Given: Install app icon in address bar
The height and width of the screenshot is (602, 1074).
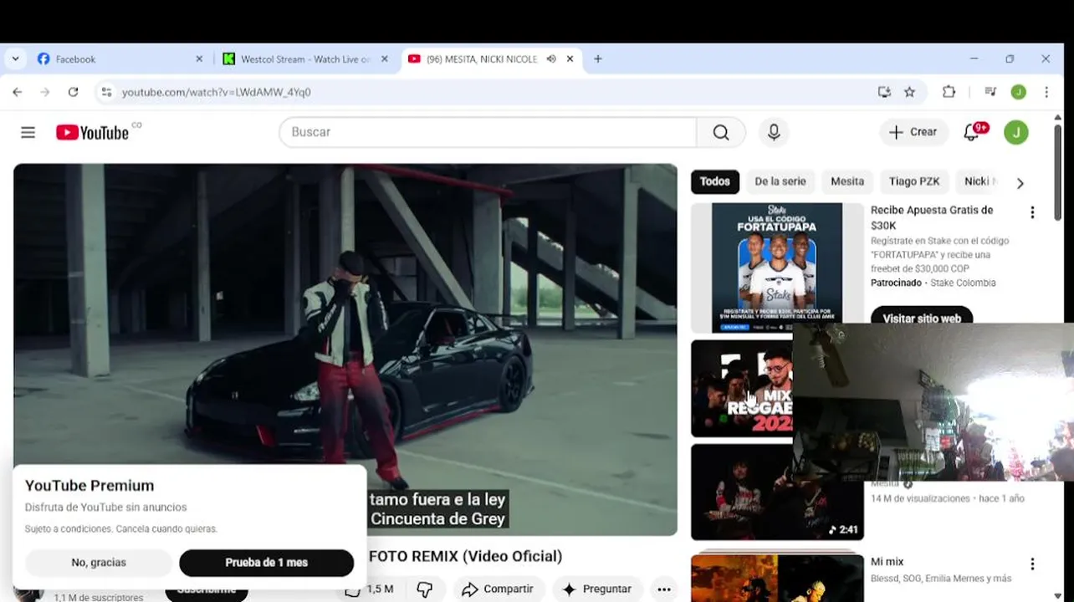Looking at the screenshot, I should tap(884, 92).
